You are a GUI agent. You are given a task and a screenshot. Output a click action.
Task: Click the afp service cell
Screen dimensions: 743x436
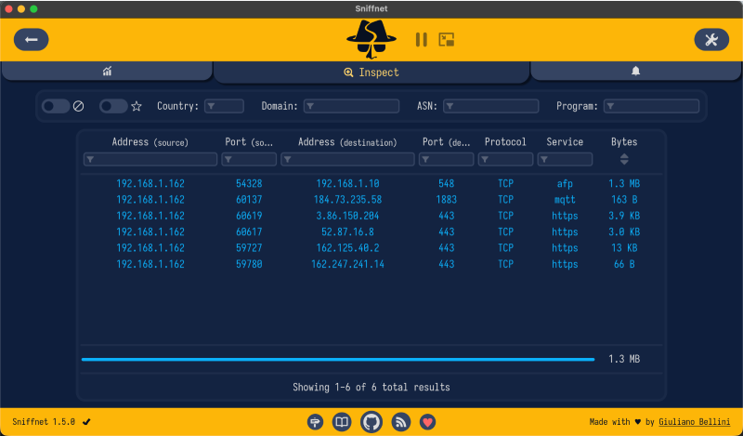click(x=565, y=184)
